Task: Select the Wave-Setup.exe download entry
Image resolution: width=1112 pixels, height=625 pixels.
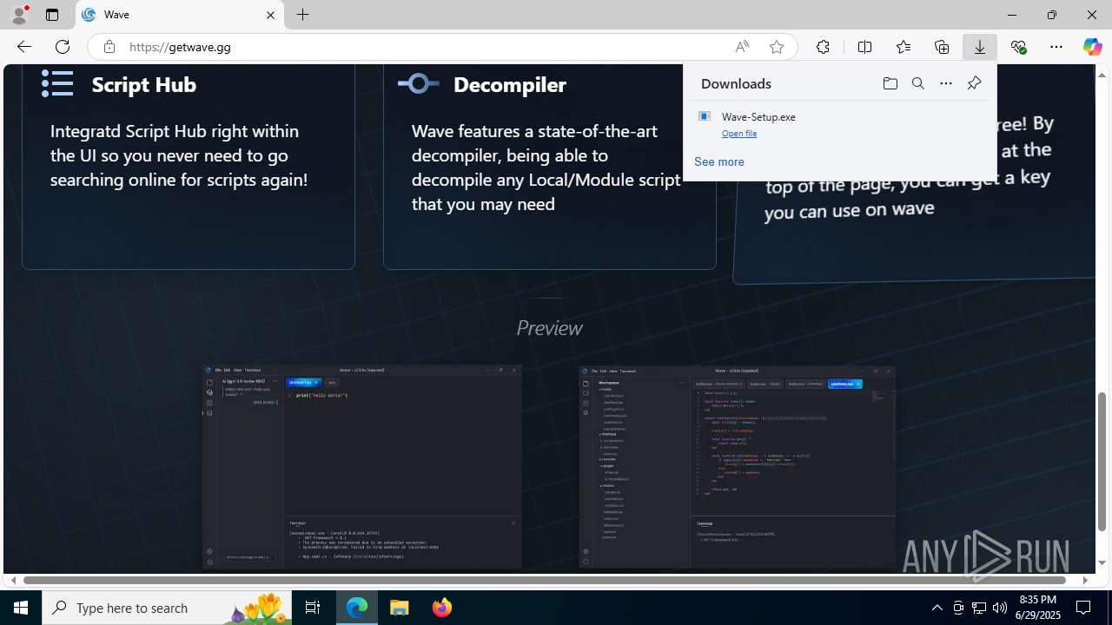Action: tap(839, 123)
